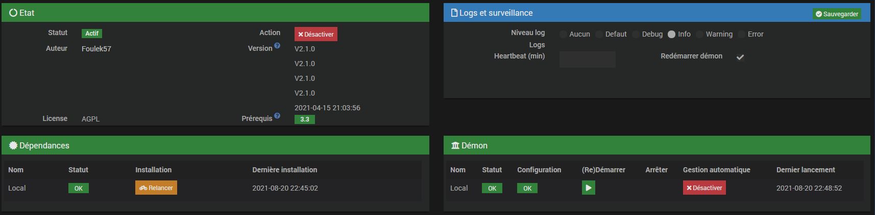Click the Logs et surveillance file icon
The image size is (875, 215).
coord(454,13)
